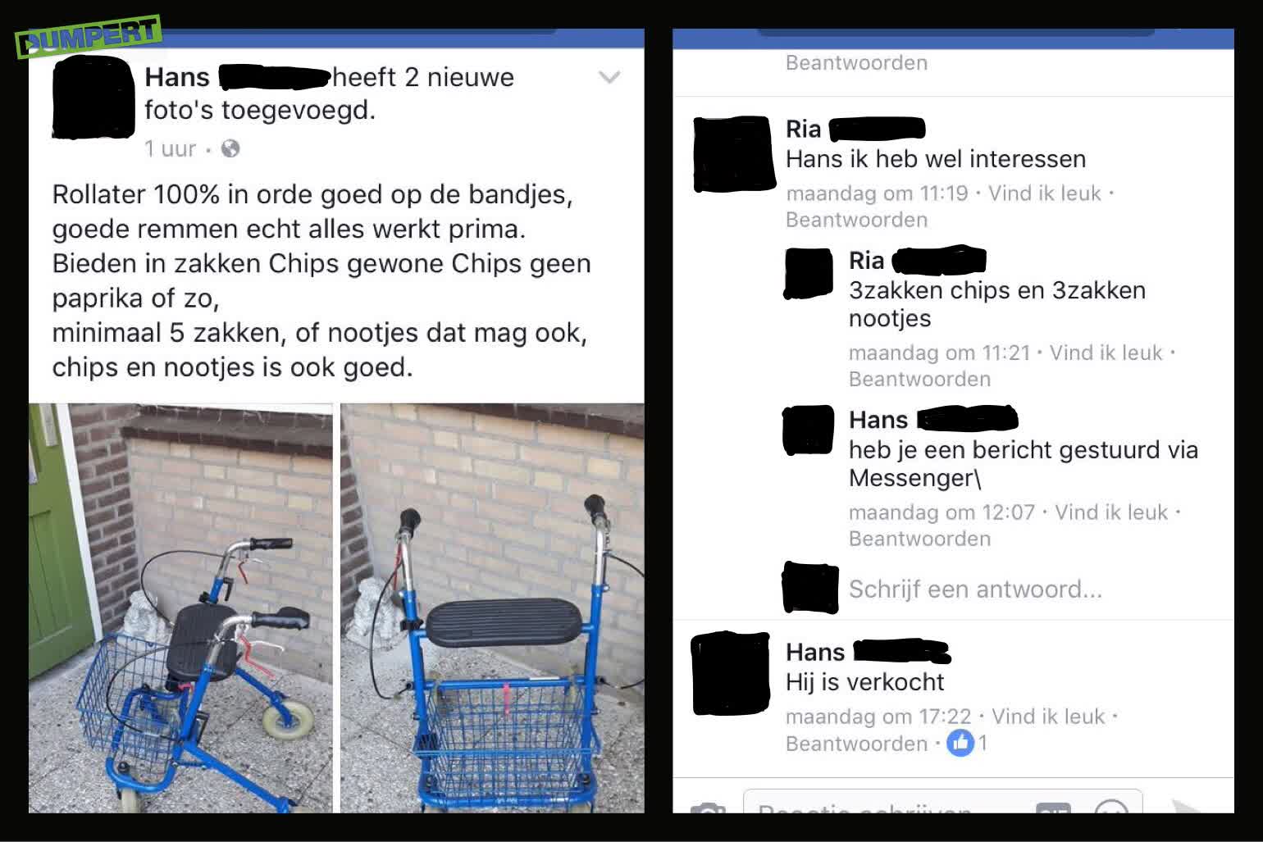Screen dimensions: 1263x842
Task: Open the right rollator photo with basket
Action: [x=492, y=608]
